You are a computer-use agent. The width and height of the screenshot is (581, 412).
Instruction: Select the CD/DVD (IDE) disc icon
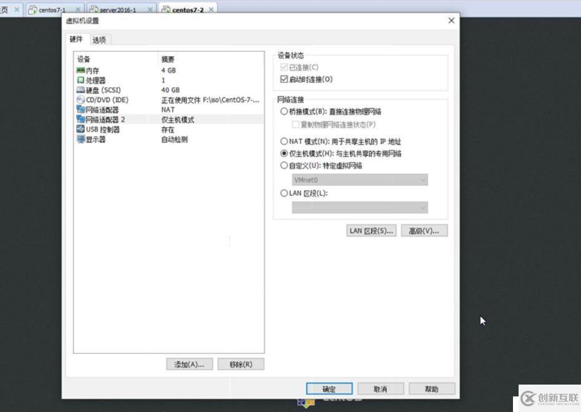click(81, 100)
